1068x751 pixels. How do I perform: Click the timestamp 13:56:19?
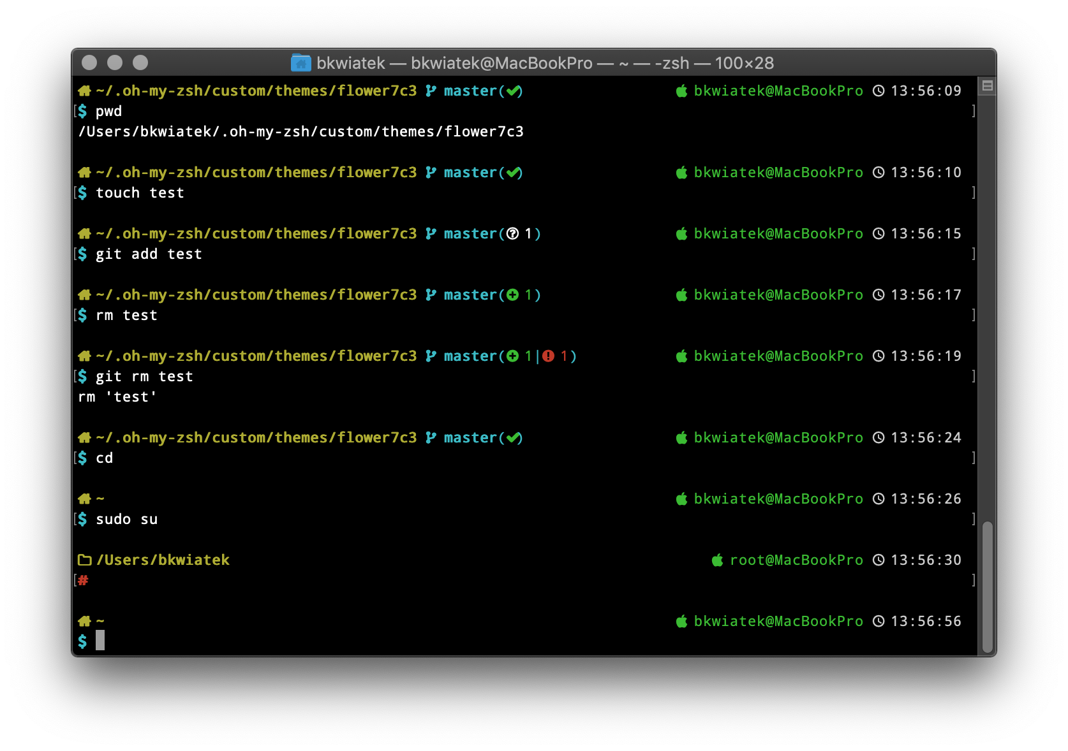[926, 356]
